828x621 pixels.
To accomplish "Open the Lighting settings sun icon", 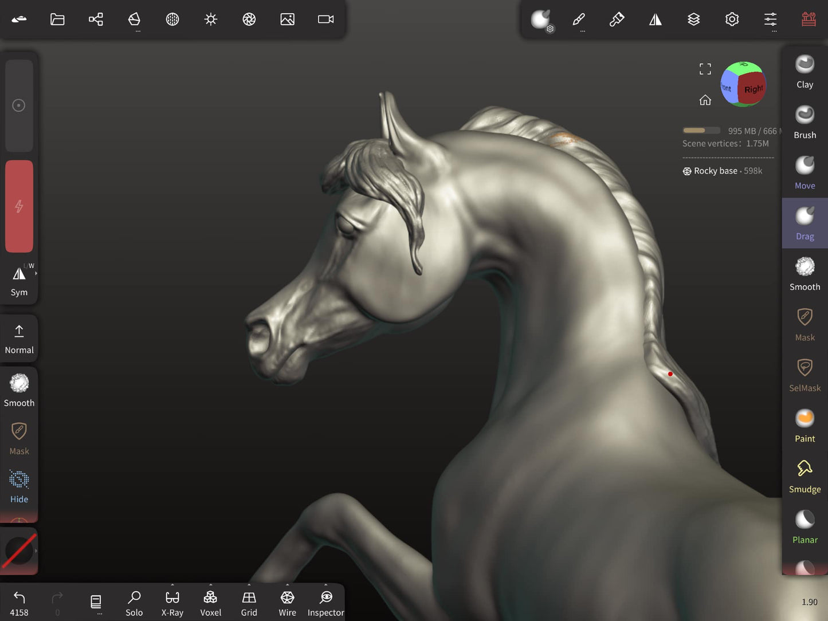I will [x=211, y=19].
